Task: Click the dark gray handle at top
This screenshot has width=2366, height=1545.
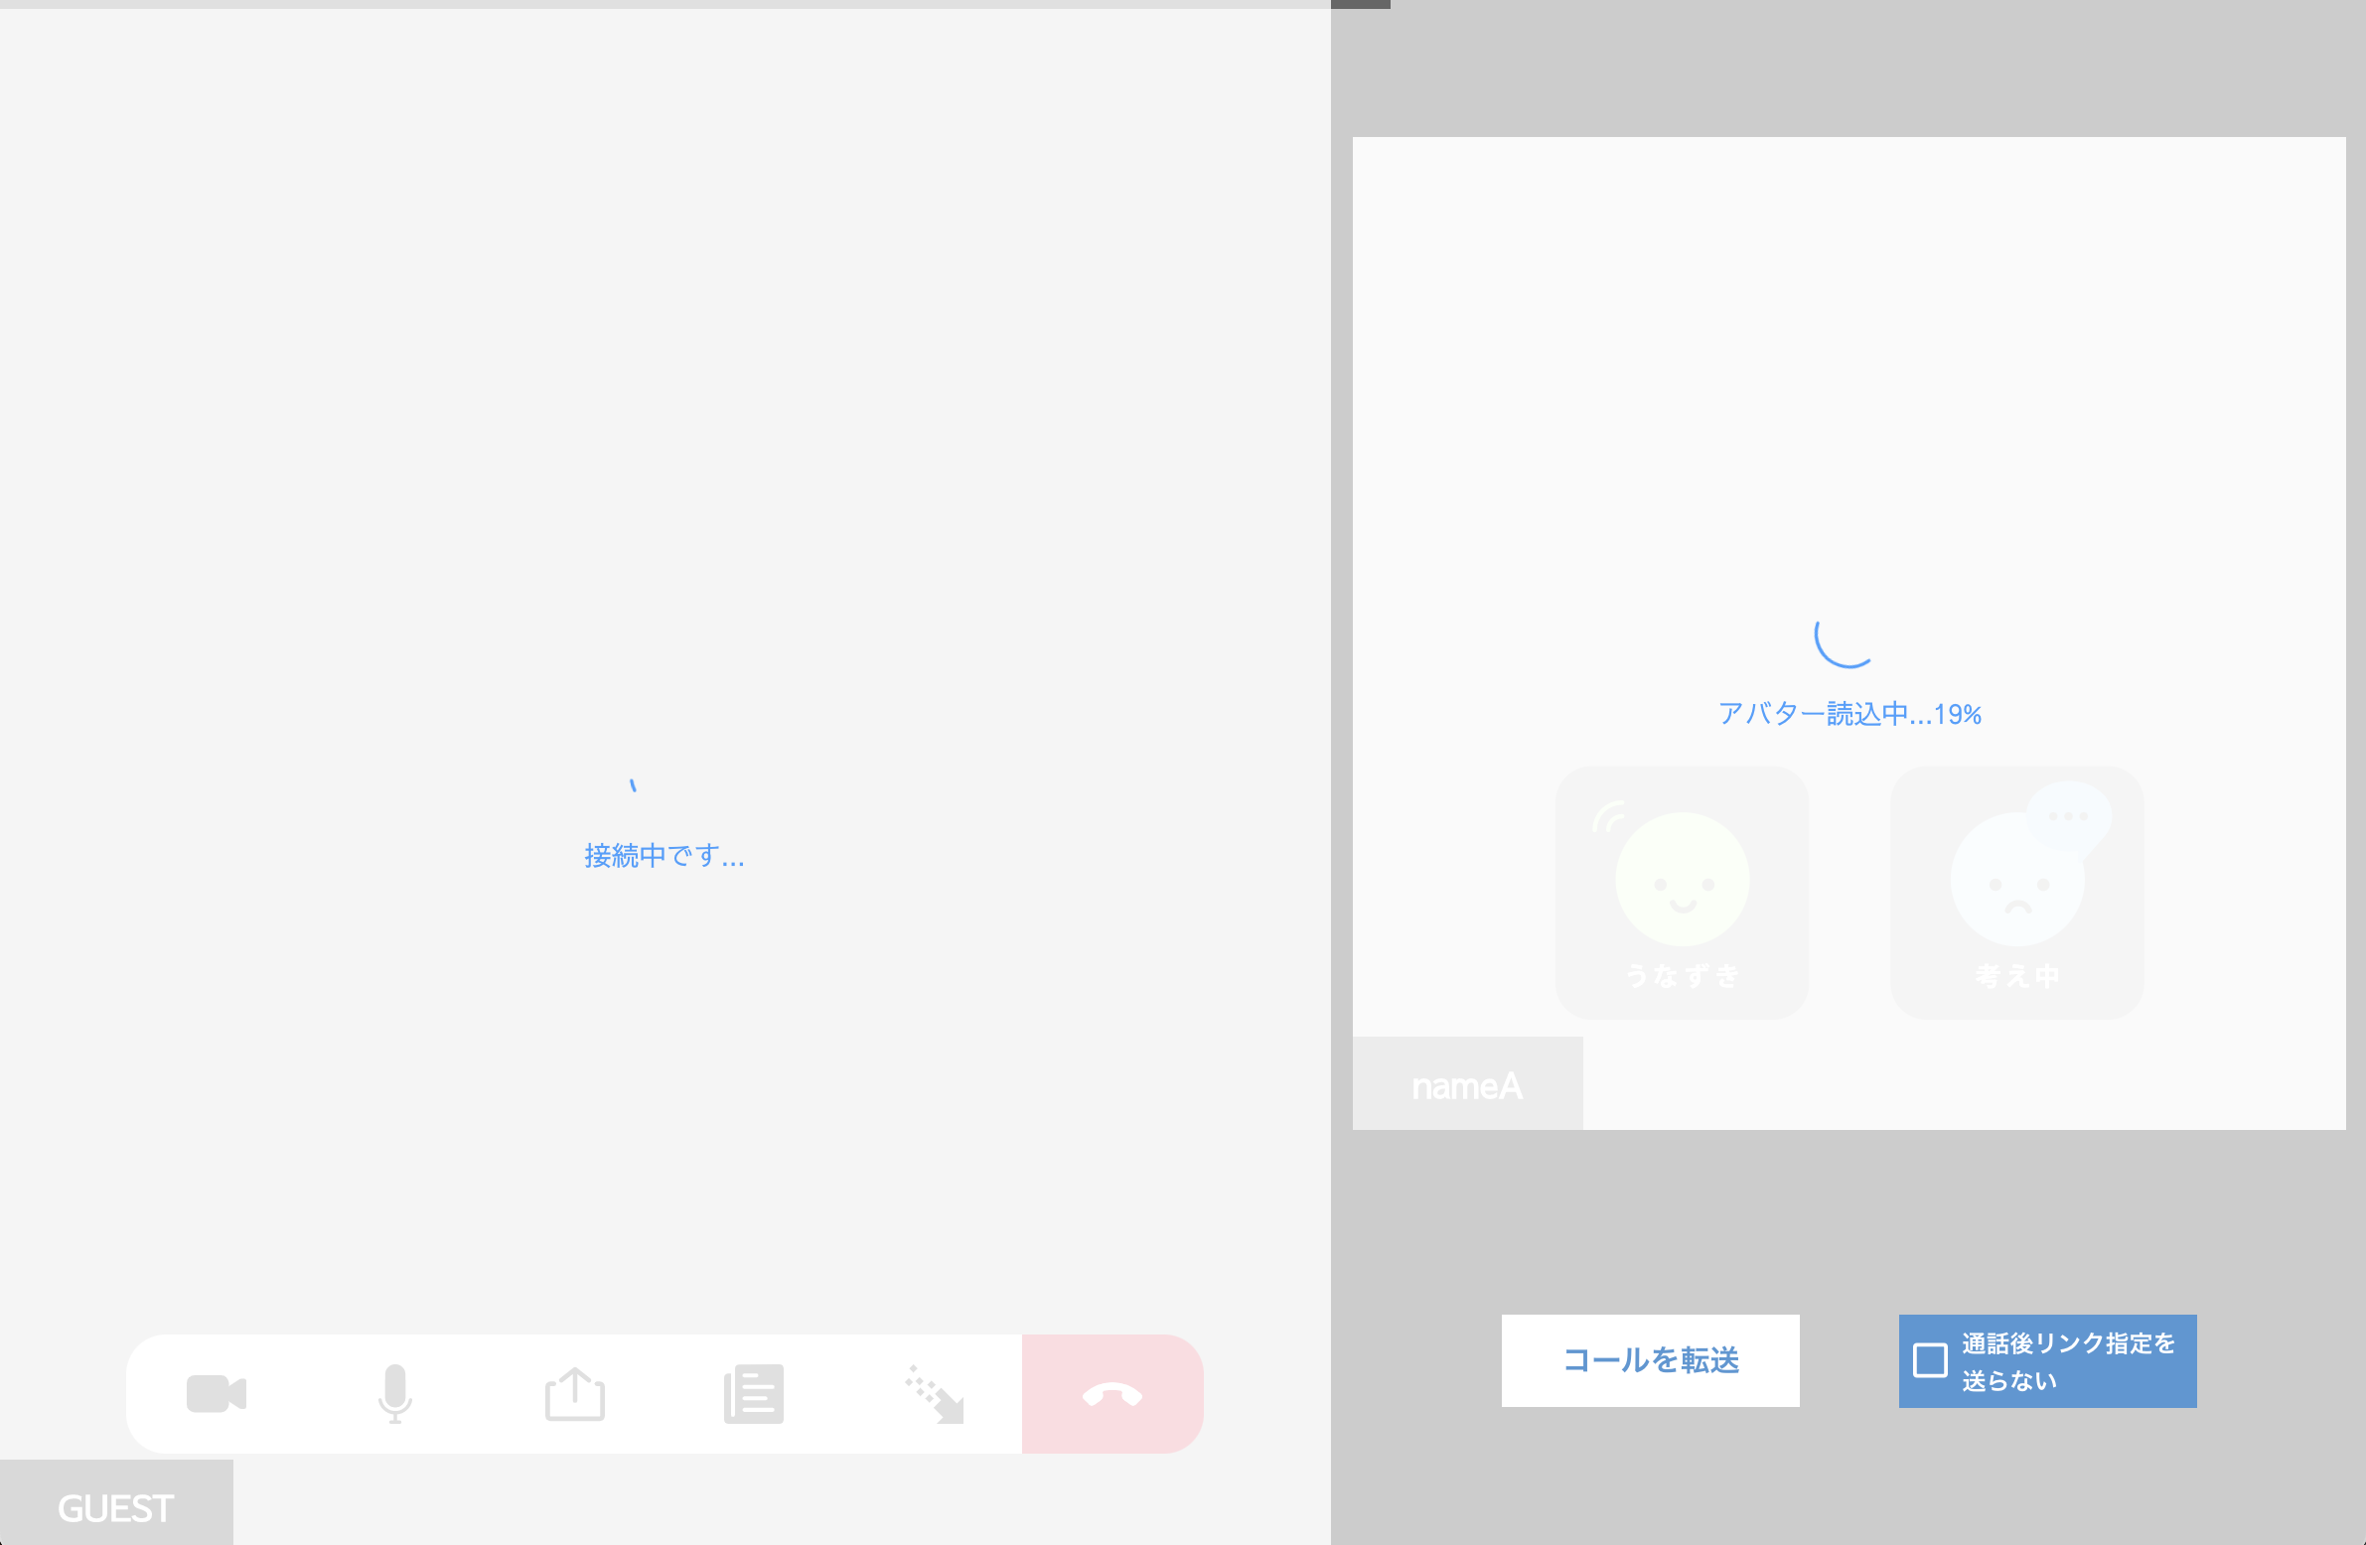Action: click(x=1360, y=4)
